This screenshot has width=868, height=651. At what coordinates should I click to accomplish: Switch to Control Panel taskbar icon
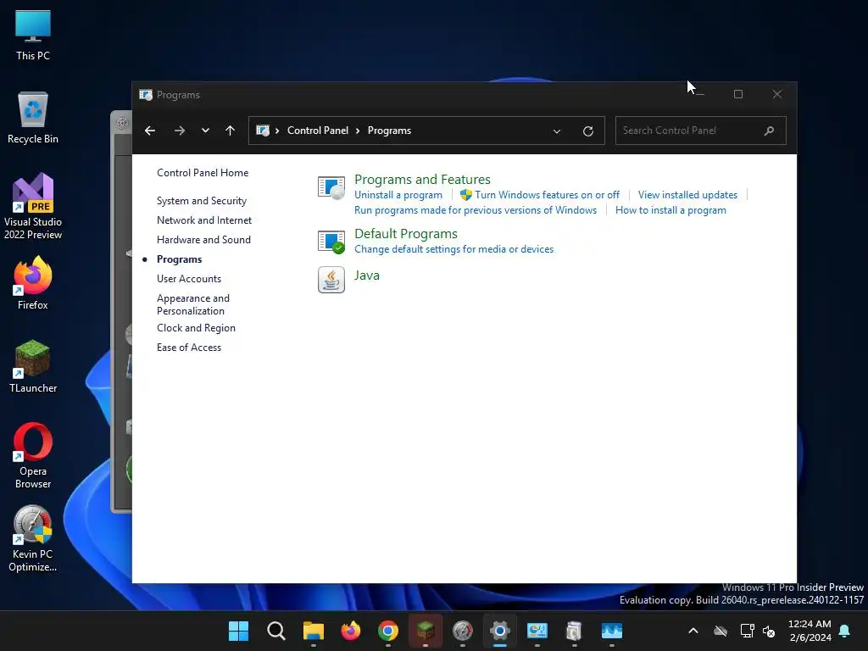537,631
